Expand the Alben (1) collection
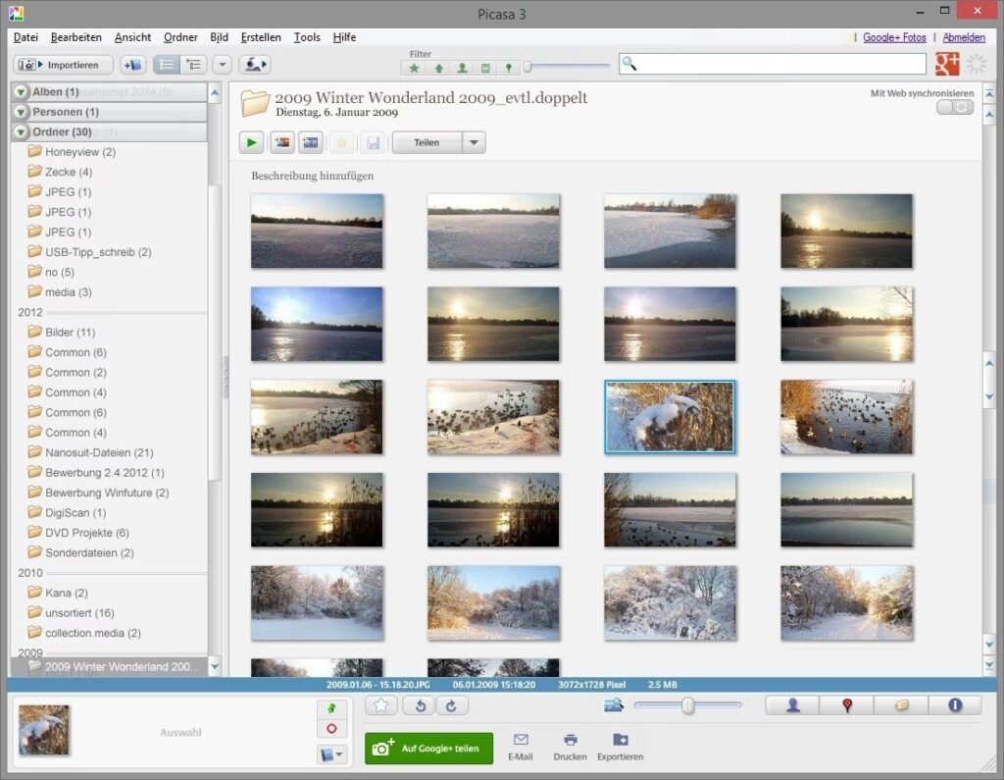1004x780 pixels. (x=22, y=92)
